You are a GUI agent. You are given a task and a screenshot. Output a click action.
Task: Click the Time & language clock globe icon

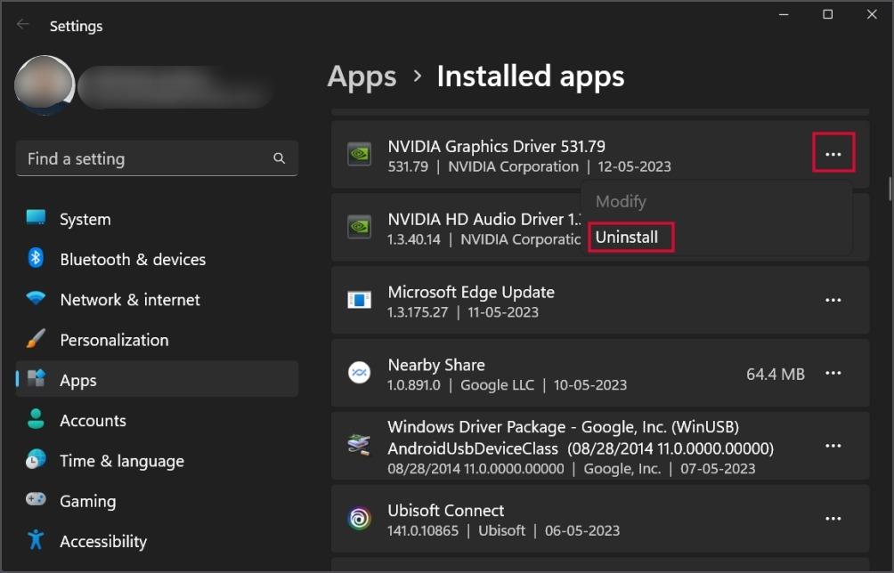click(x=36, y=460)
